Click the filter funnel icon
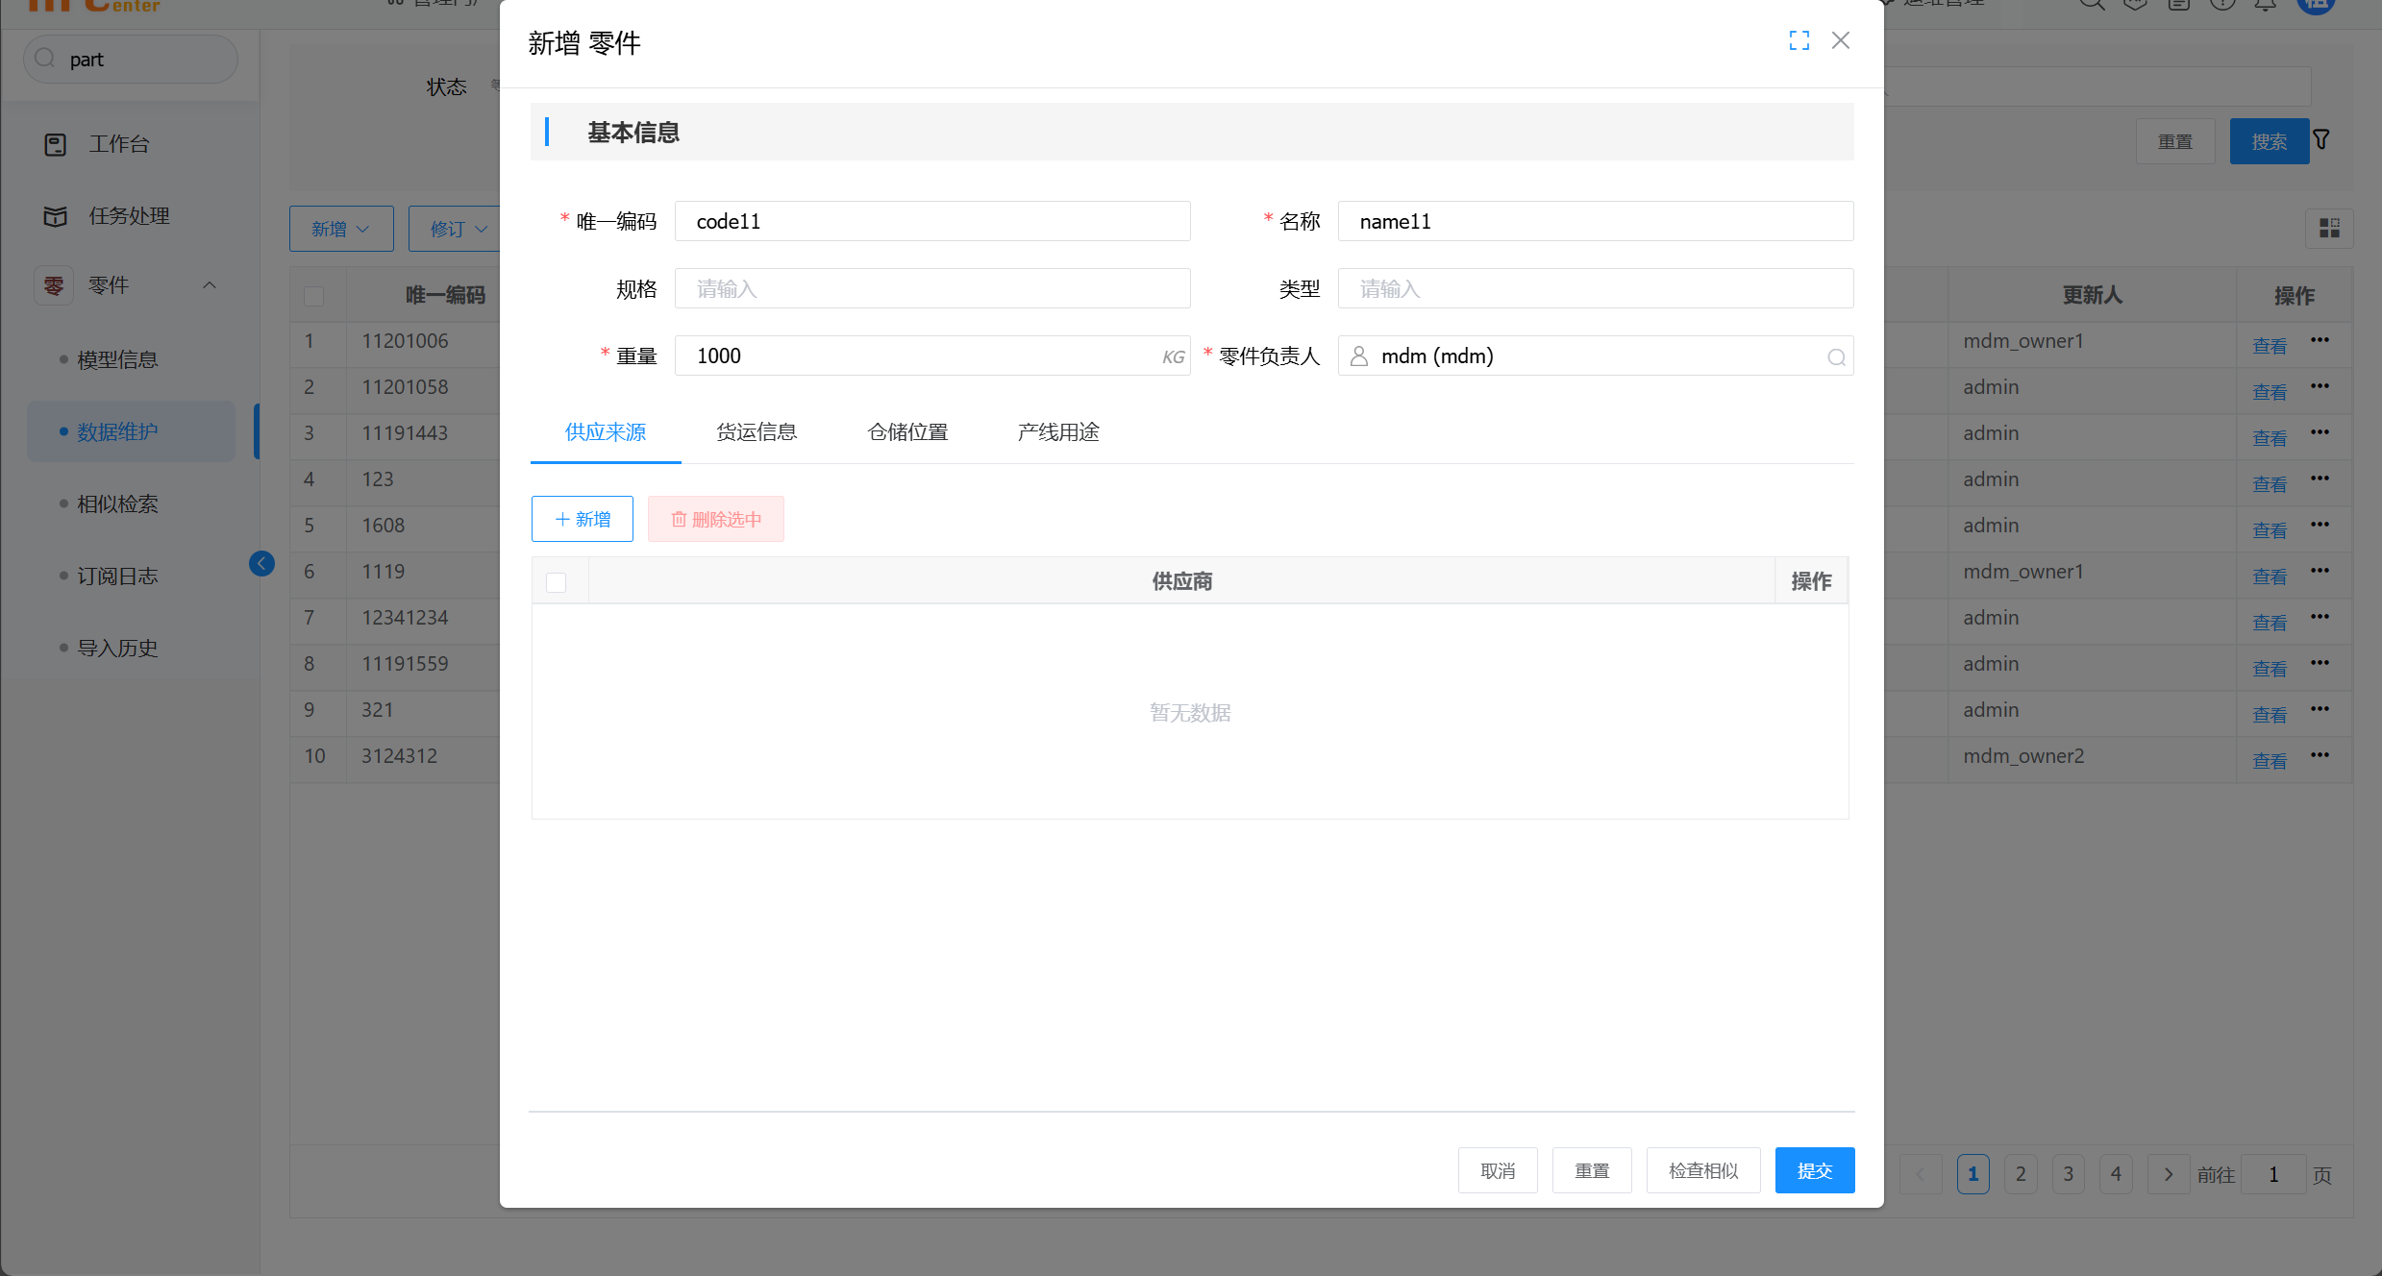This screenshot has height=1276, width=2382. (2321, 140)
